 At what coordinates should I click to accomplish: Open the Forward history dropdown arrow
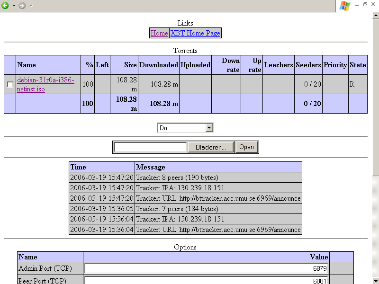click(x=31, y=5)
